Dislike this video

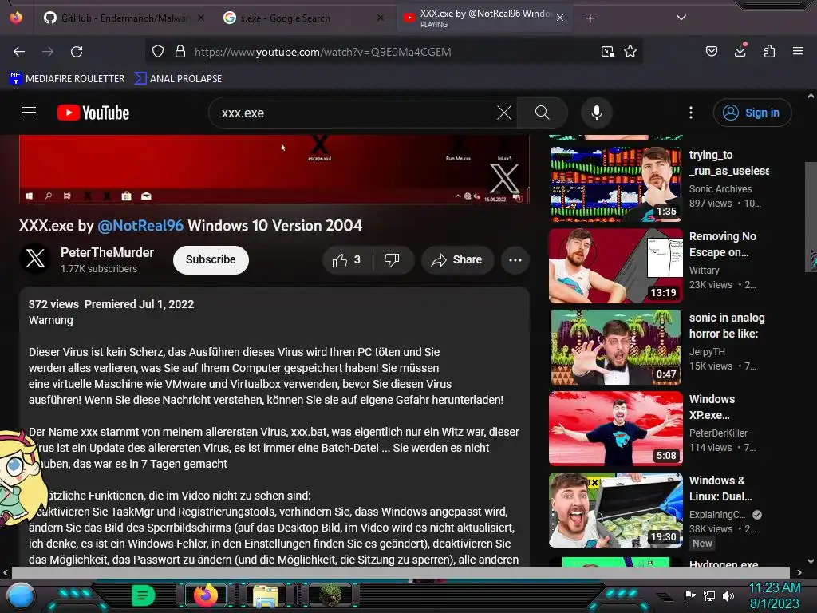tap(393, 259)
